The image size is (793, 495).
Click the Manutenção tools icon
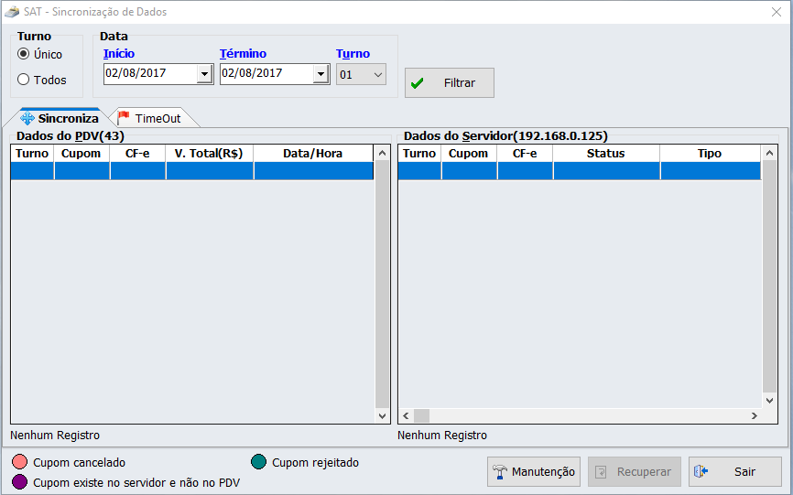pos(500,472)
